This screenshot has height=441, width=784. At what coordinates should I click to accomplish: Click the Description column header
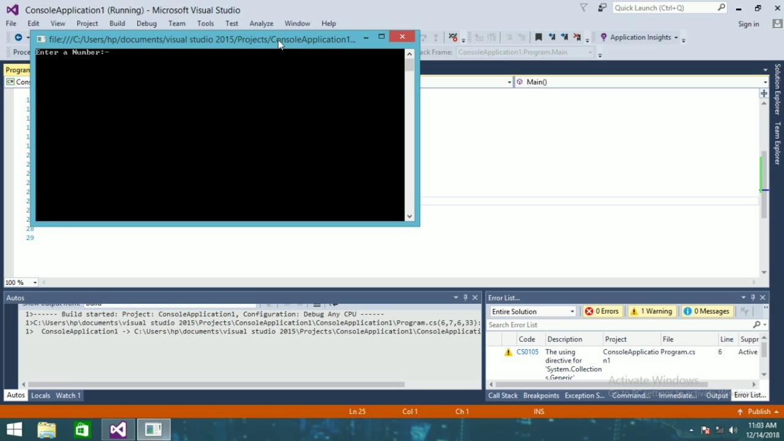565,339
